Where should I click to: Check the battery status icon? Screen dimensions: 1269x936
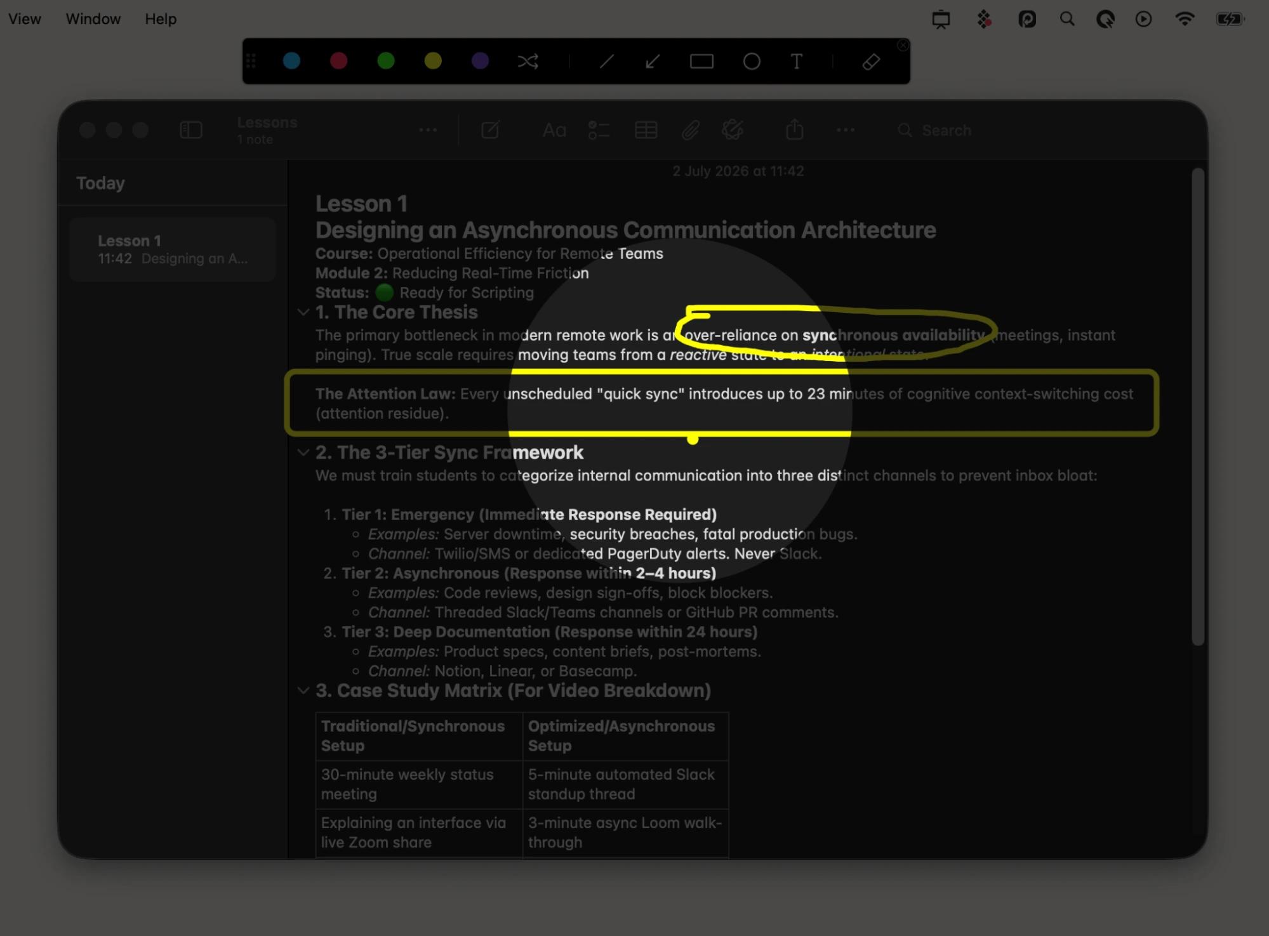[1230, 19]
